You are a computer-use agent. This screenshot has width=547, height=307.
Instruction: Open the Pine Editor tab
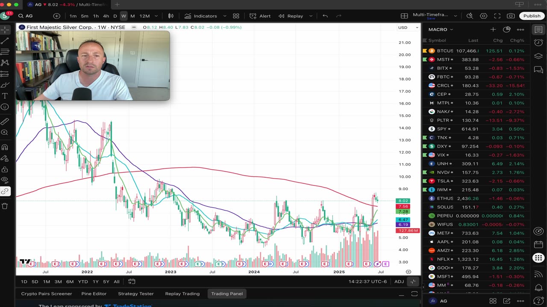(x=94, y=294)
